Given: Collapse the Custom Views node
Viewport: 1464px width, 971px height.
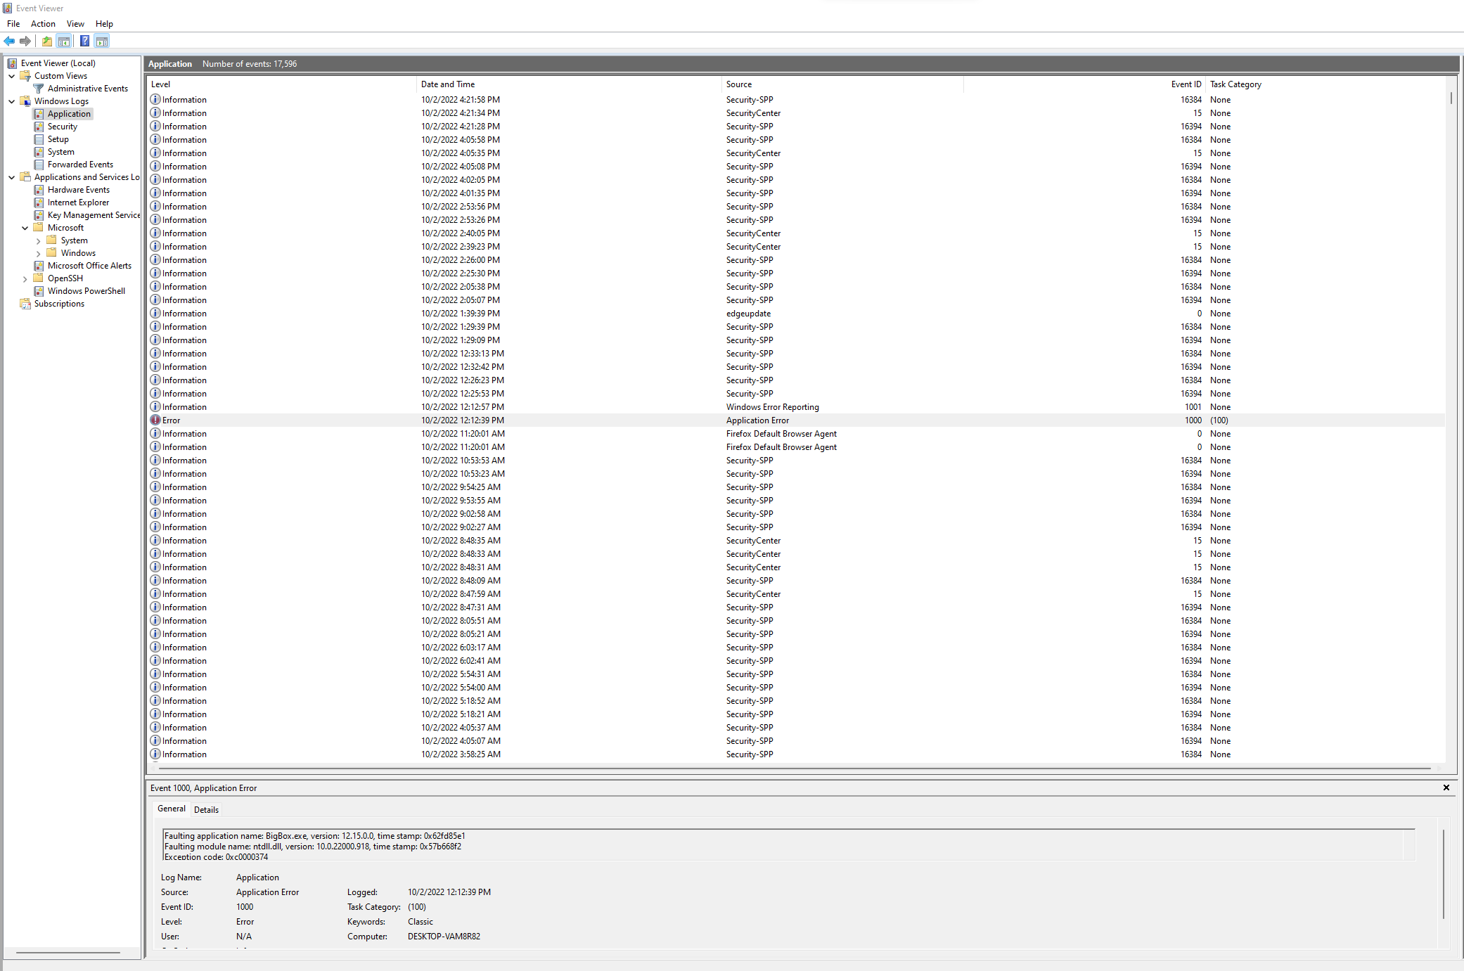Looking at the screenshot, I should [12, 76].
